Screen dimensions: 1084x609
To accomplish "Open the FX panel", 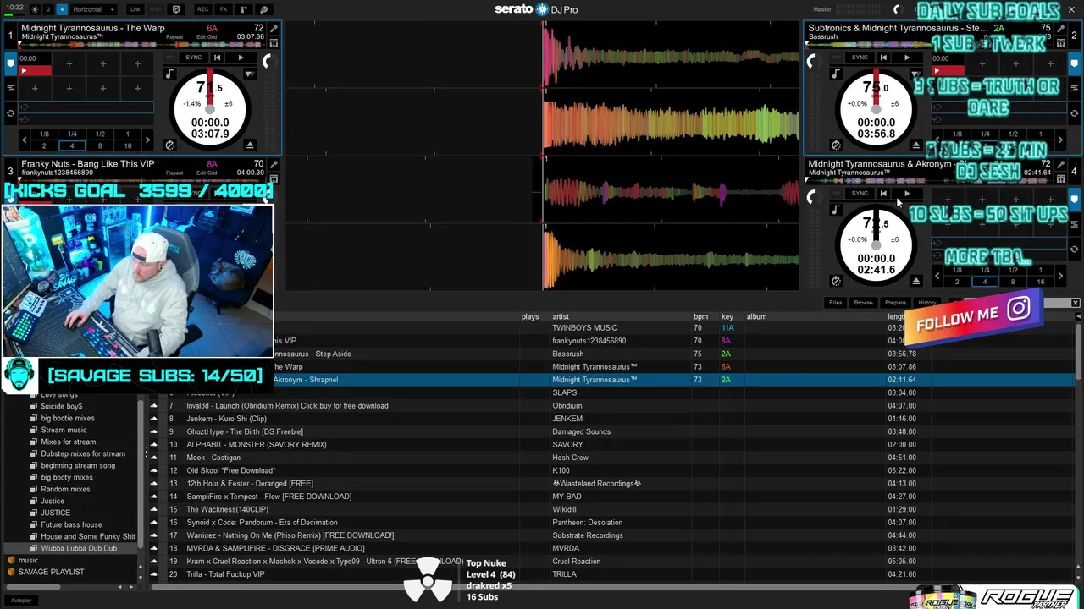I will point(224,9).
